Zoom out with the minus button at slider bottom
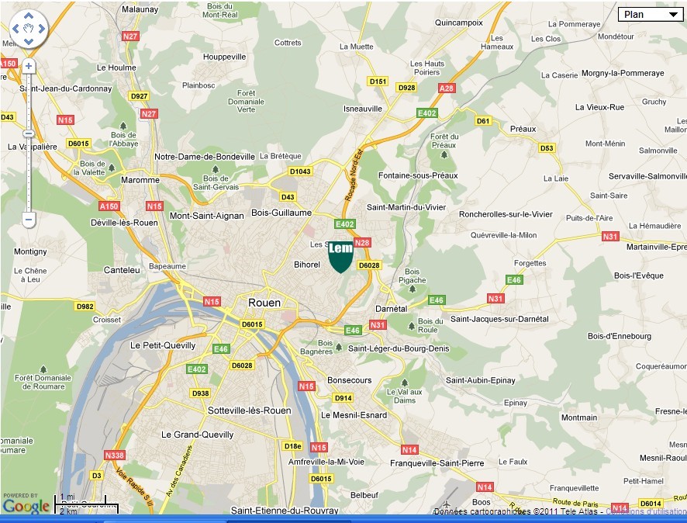The image size is (687, 523). point(29,220)
